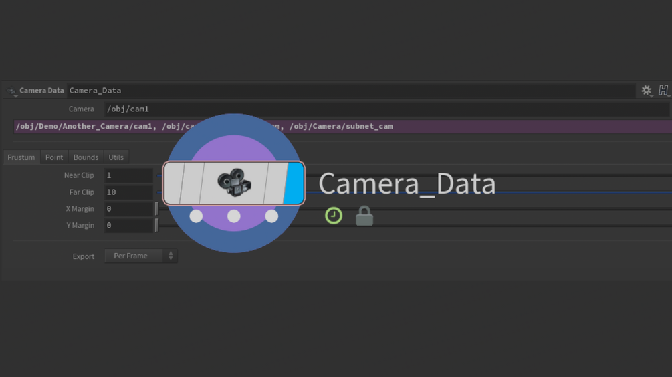Toggle the green time-dependent clock badge

click(x=334, y=216)
